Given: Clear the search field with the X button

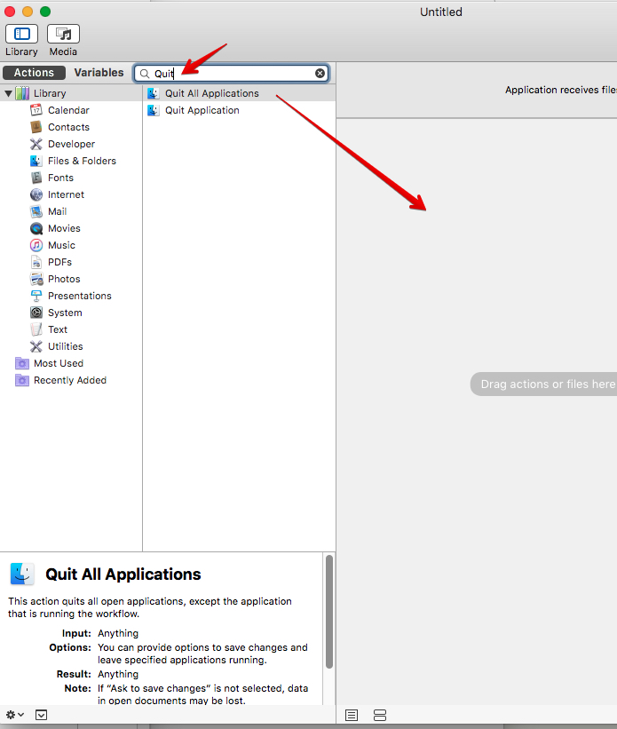Looking at the screenshot, I should [320, 74].
